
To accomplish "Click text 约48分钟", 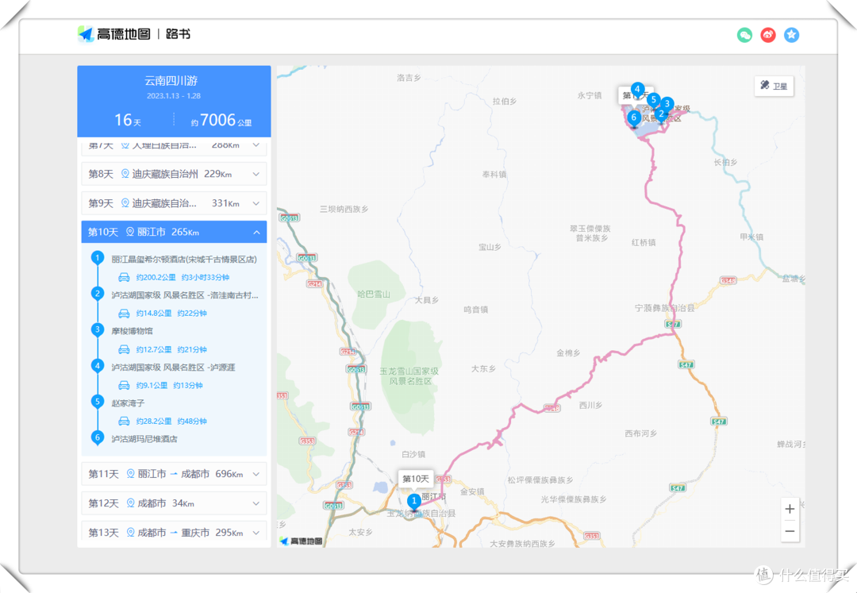I will (192, 422).
